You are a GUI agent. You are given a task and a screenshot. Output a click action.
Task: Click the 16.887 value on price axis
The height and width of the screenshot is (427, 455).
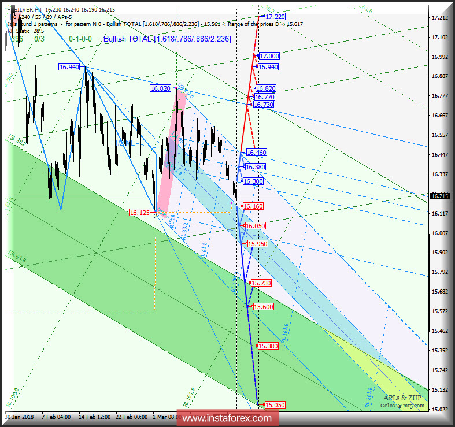click(439, 76)
